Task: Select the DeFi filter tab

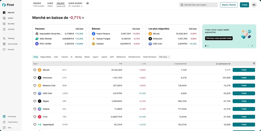Action: coord(112,57)
